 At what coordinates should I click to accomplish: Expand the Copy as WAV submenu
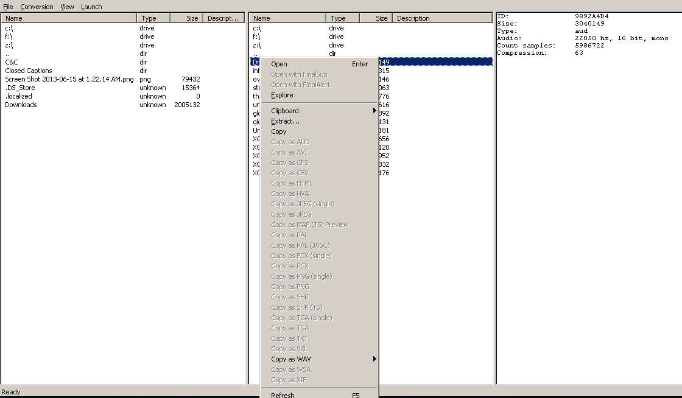tap(319, 359)
